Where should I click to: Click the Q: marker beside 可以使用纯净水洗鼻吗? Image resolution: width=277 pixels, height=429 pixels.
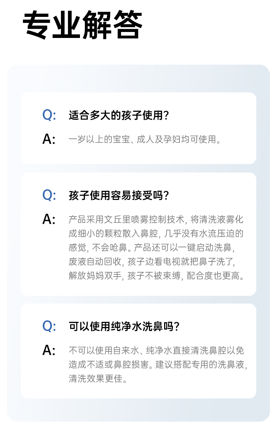pyautogui.click(x=49, y=326)
